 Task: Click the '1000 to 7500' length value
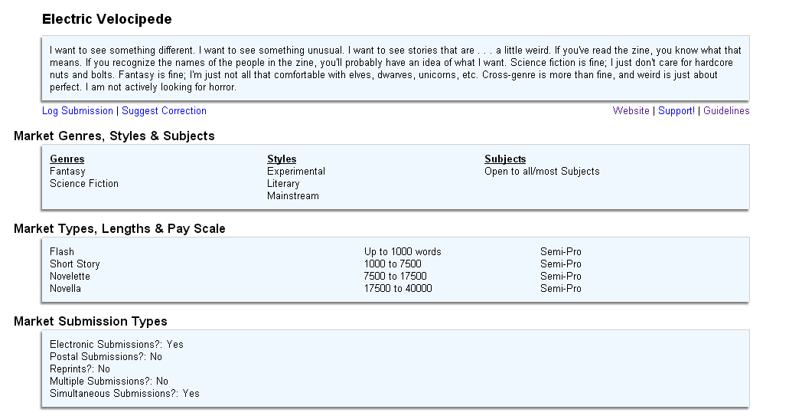point(393,264)
